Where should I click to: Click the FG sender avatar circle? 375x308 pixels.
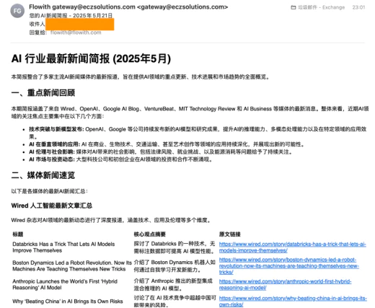point(17,11)
